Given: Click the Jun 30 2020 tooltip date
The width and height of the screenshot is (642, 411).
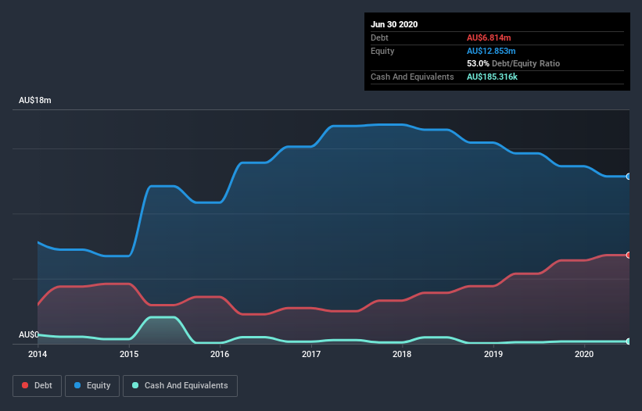Looking at the screenshot, I should click(394, 24).
